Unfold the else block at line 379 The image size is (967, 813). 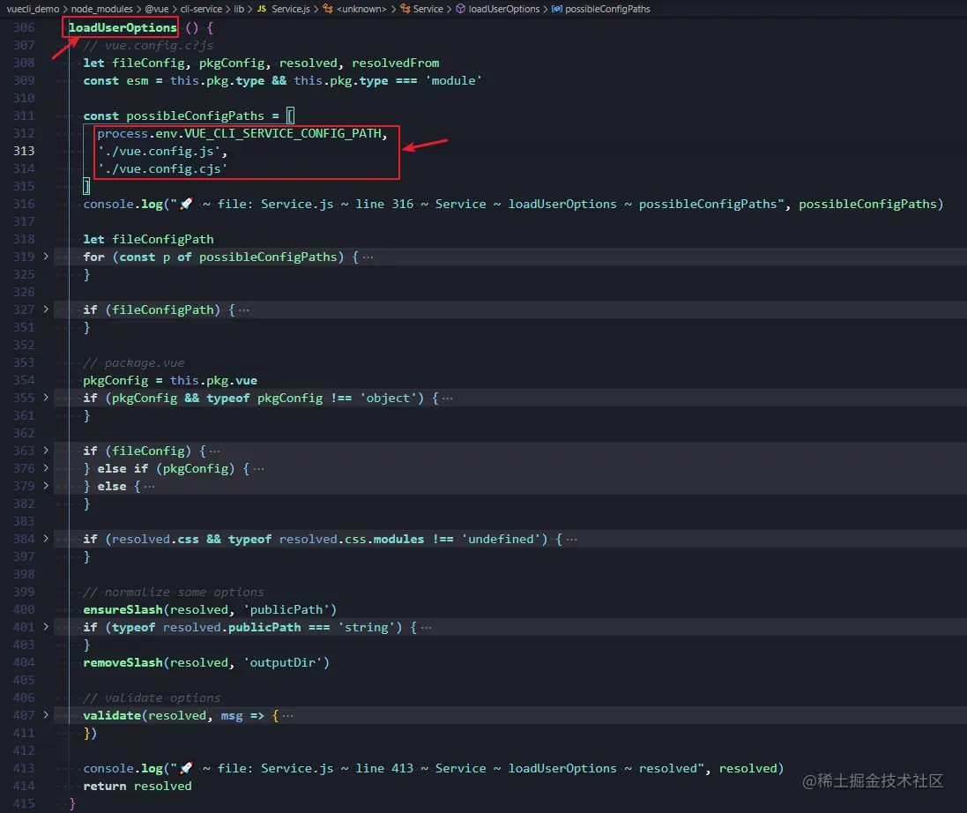46,486
